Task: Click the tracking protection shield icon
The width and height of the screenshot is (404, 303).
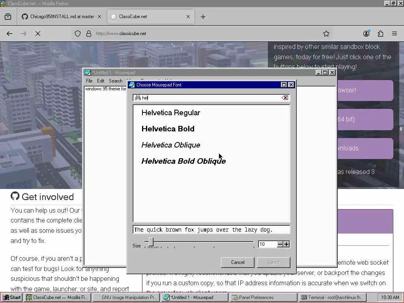Action: coord(78,34)
